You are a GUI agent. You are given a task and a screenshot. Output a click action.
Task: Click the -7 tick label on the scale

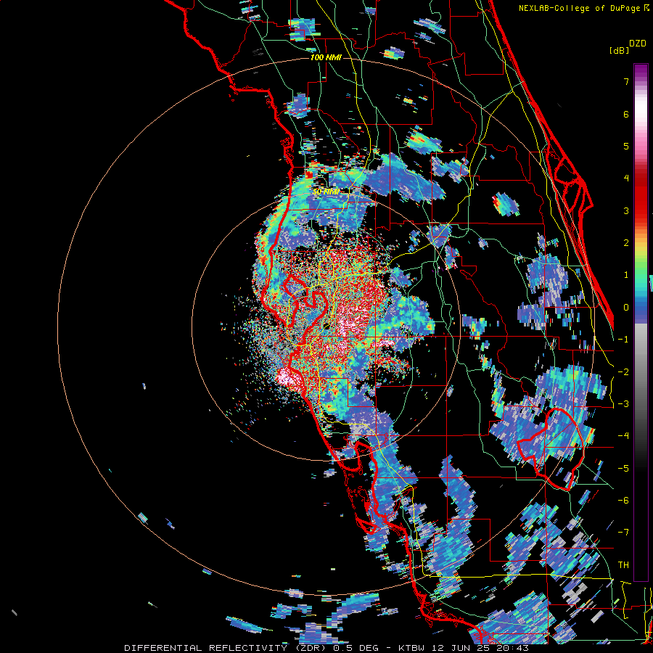point(623,533)
